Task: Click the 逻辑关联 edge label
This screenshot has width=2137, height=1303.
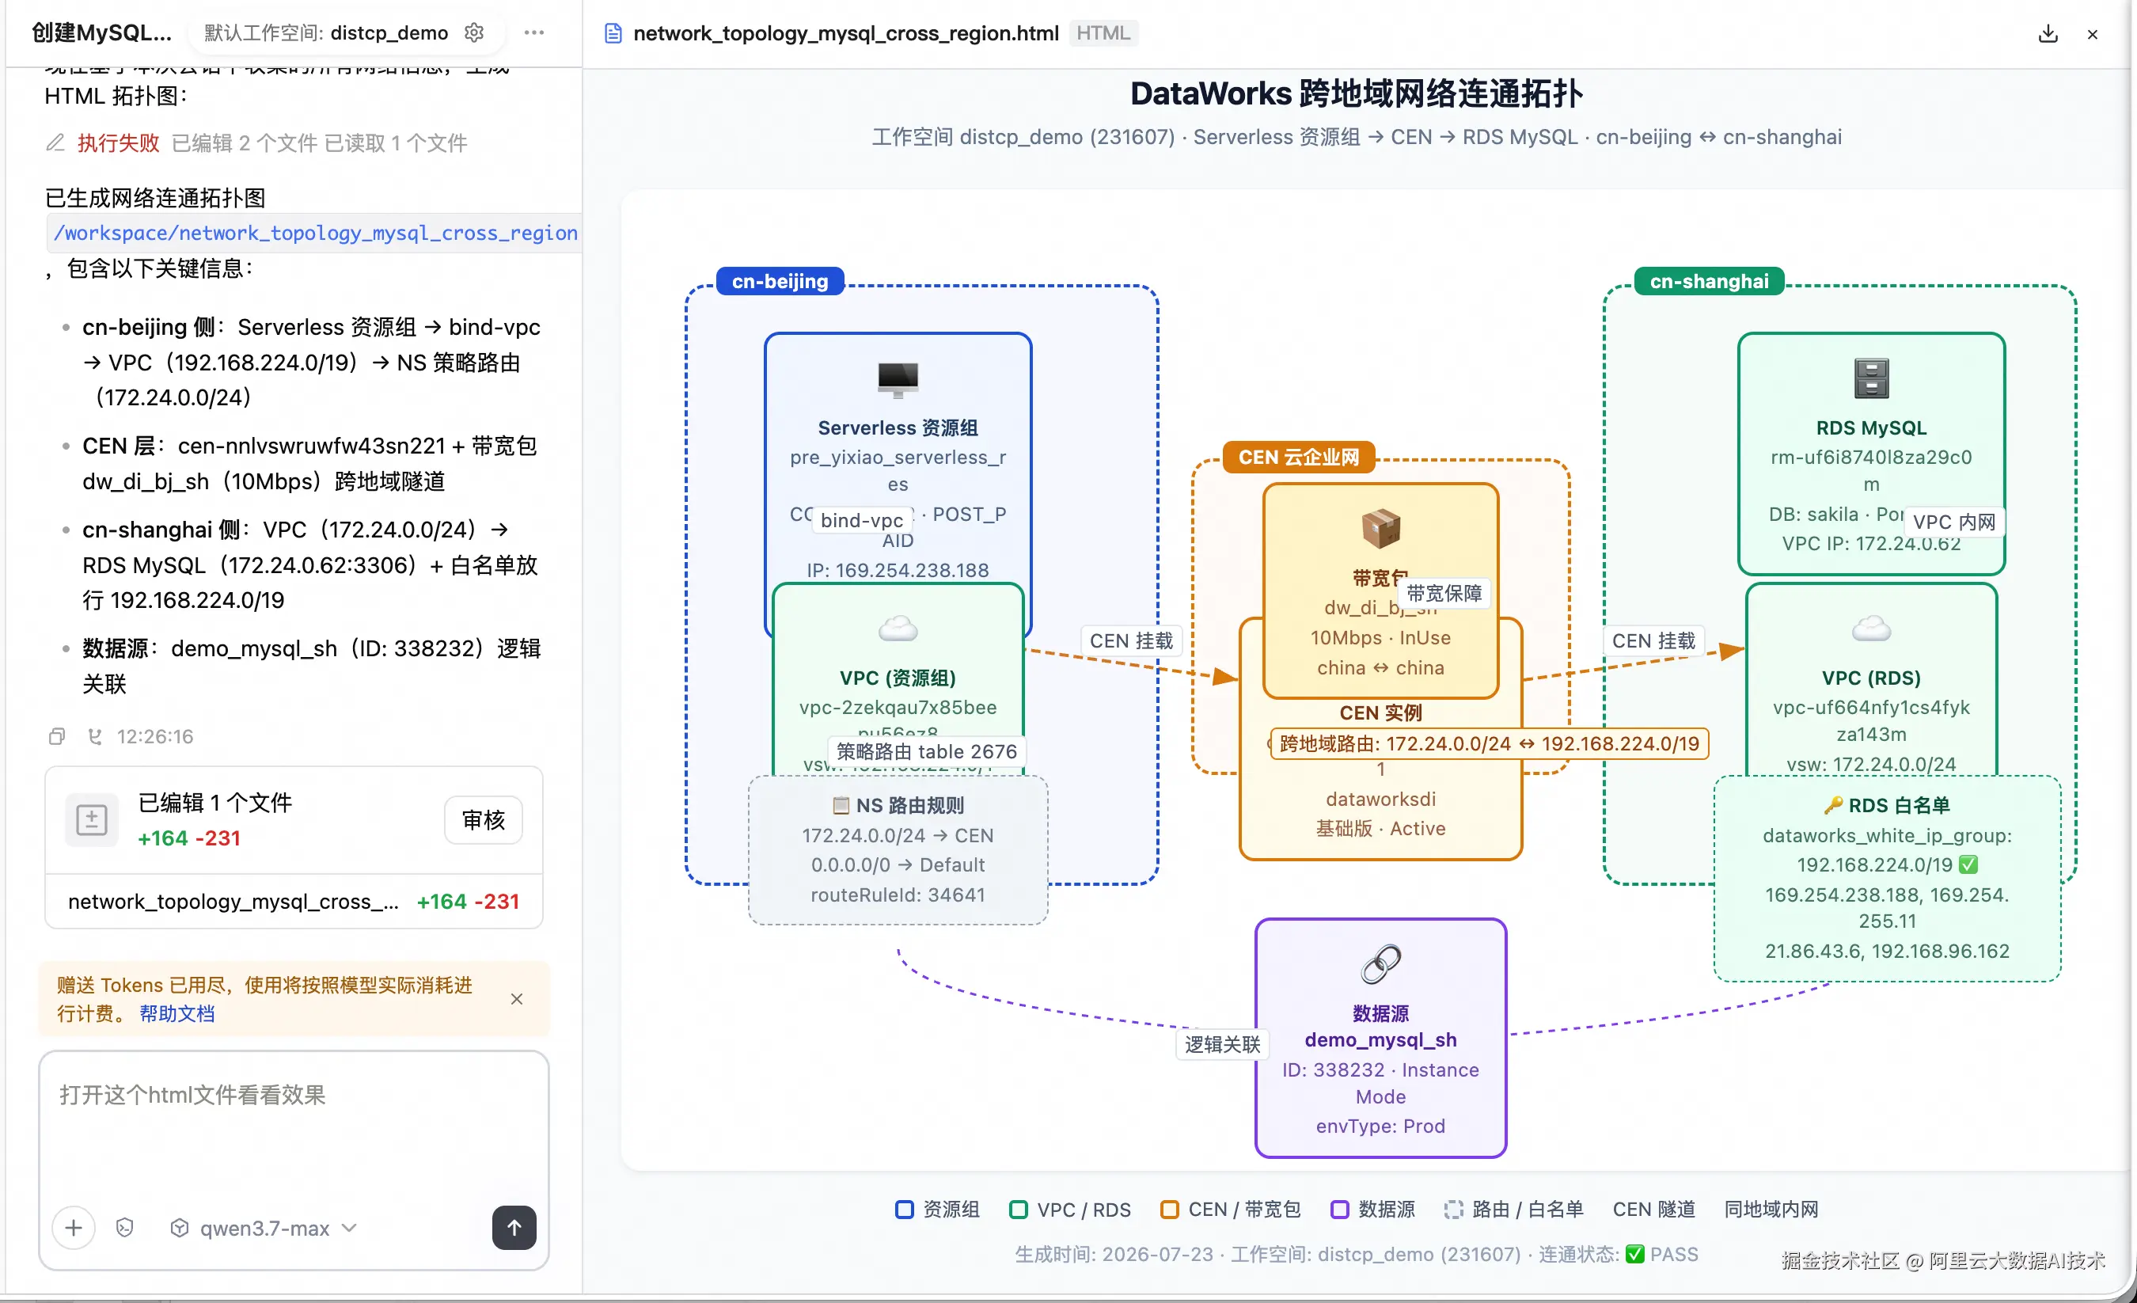Action: point(1222,1044)
